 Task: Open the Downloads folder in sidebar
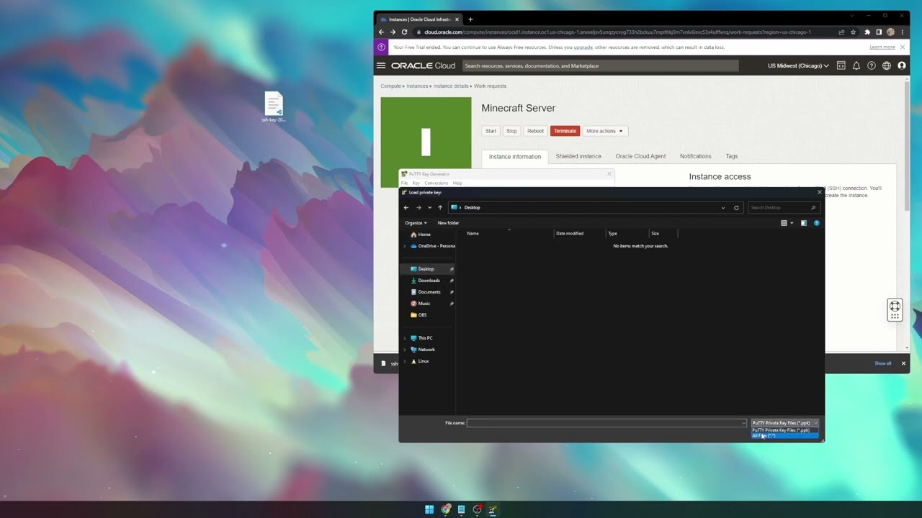429,281
